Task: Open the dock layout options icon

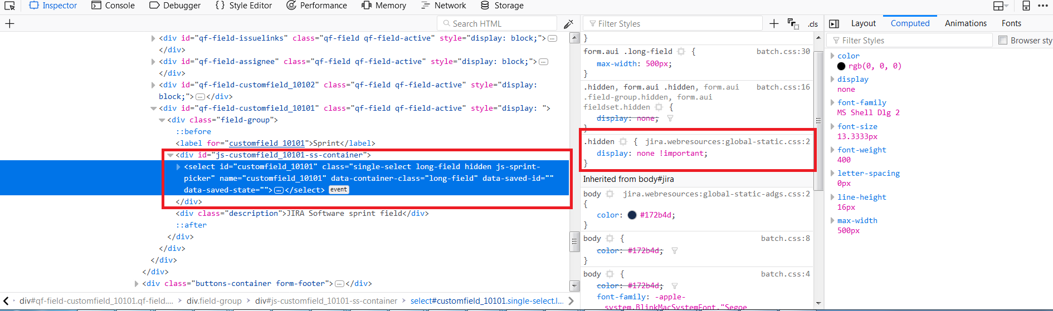Action: pyautogui.click(x=1001, y=6)
